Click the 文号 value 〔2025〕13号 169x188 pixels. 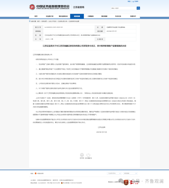point(49,39)
